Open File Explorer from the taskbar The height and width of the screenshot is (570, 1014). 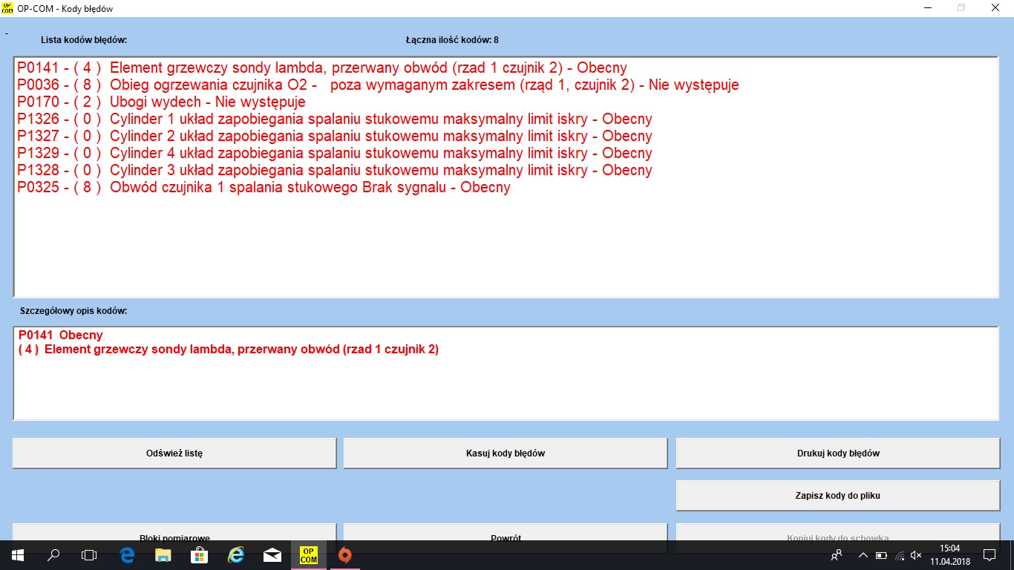[x=163, y=554]
